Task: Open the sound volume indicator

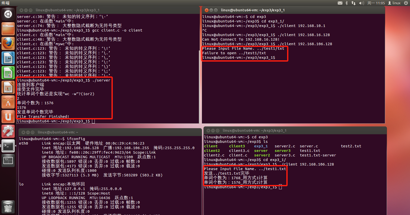Action: coord(362,3)
